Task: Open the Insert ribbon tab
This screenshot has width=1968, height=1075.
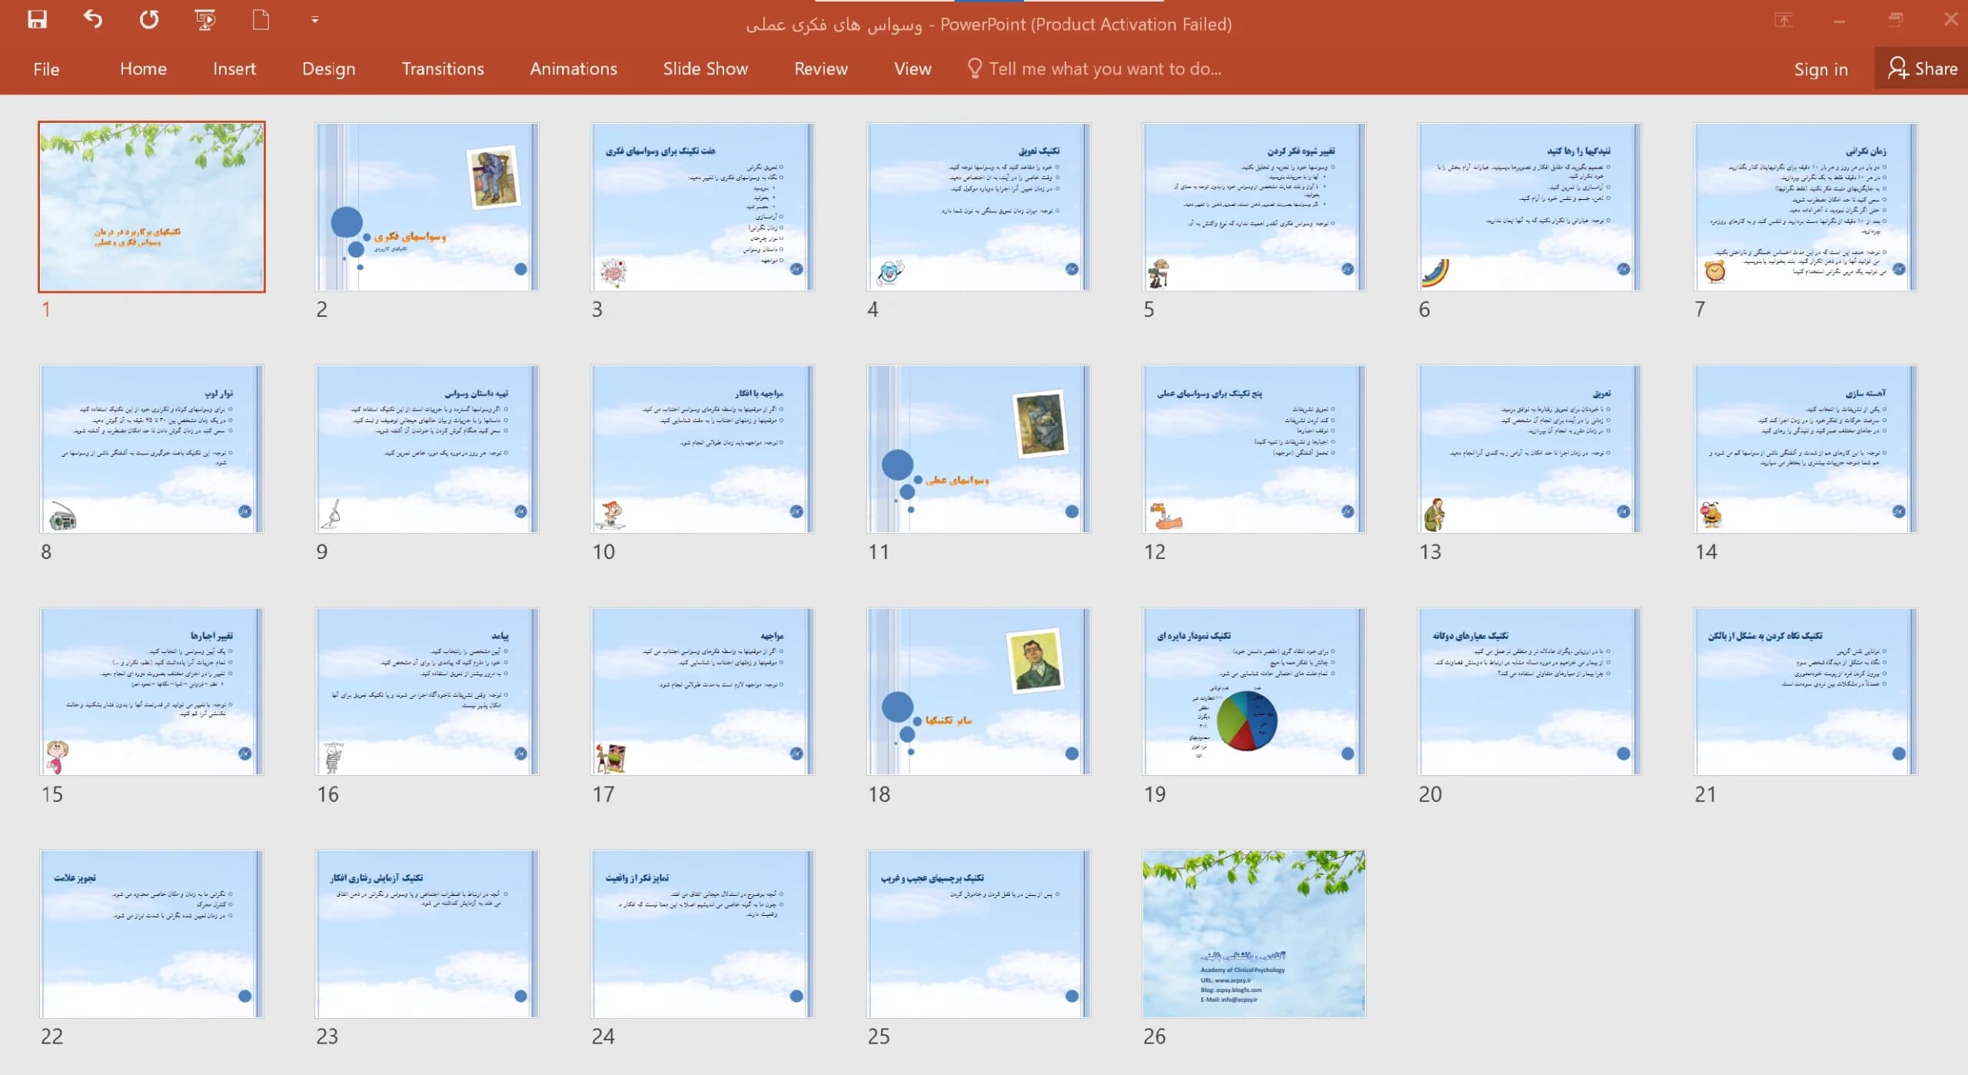Action: coord(234,69)
